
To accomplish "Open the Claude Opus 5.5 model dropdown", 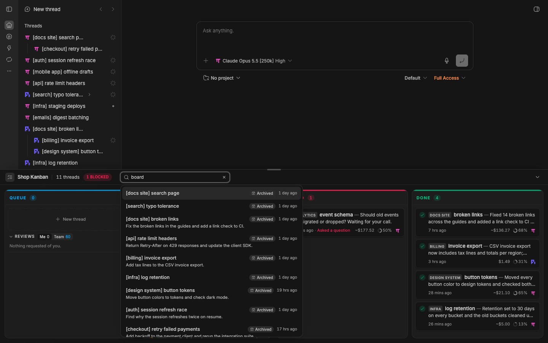I will tap(254, 61).
